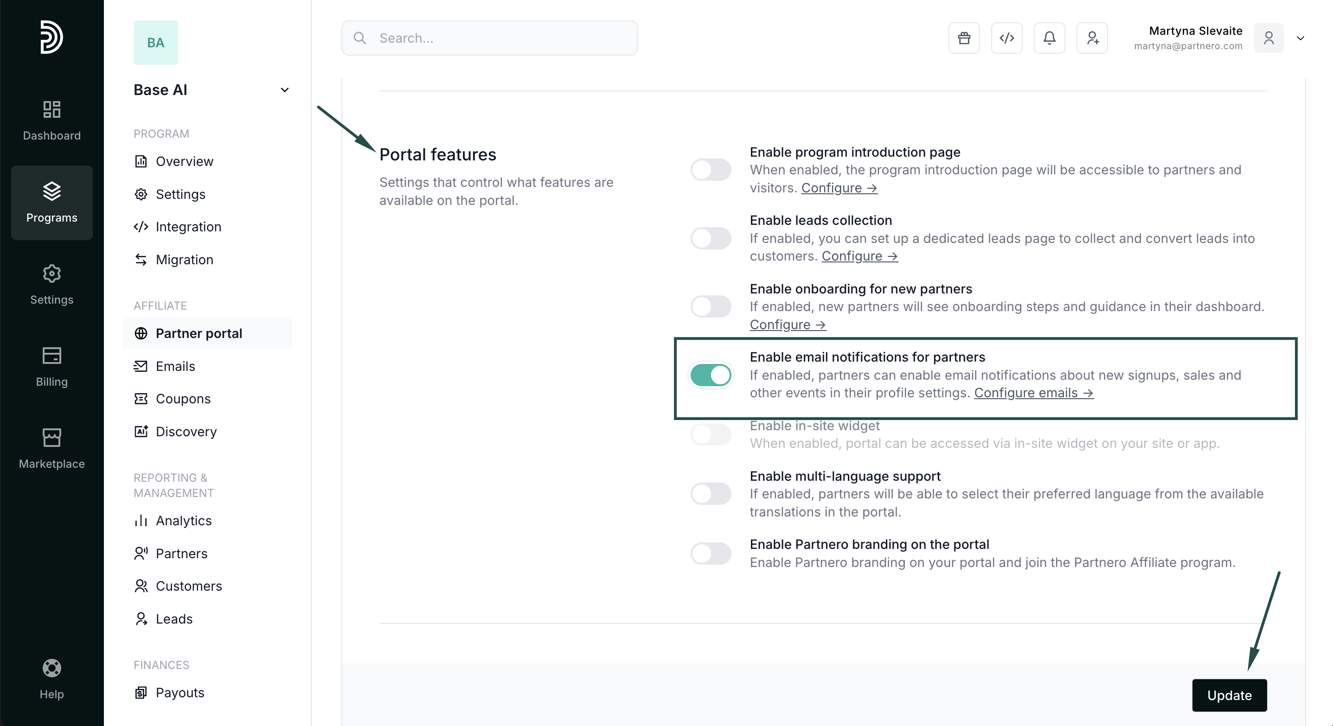Screen dimensions: 1333x726
Task: Disable email notifications for partners toggle
Action: pos(711,375)
